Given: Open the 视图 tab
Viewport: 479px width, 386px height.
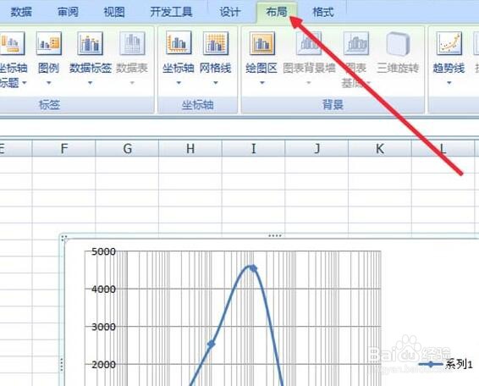Looking at the screenshot, I should pyautogui.click(x=114, y=12).
